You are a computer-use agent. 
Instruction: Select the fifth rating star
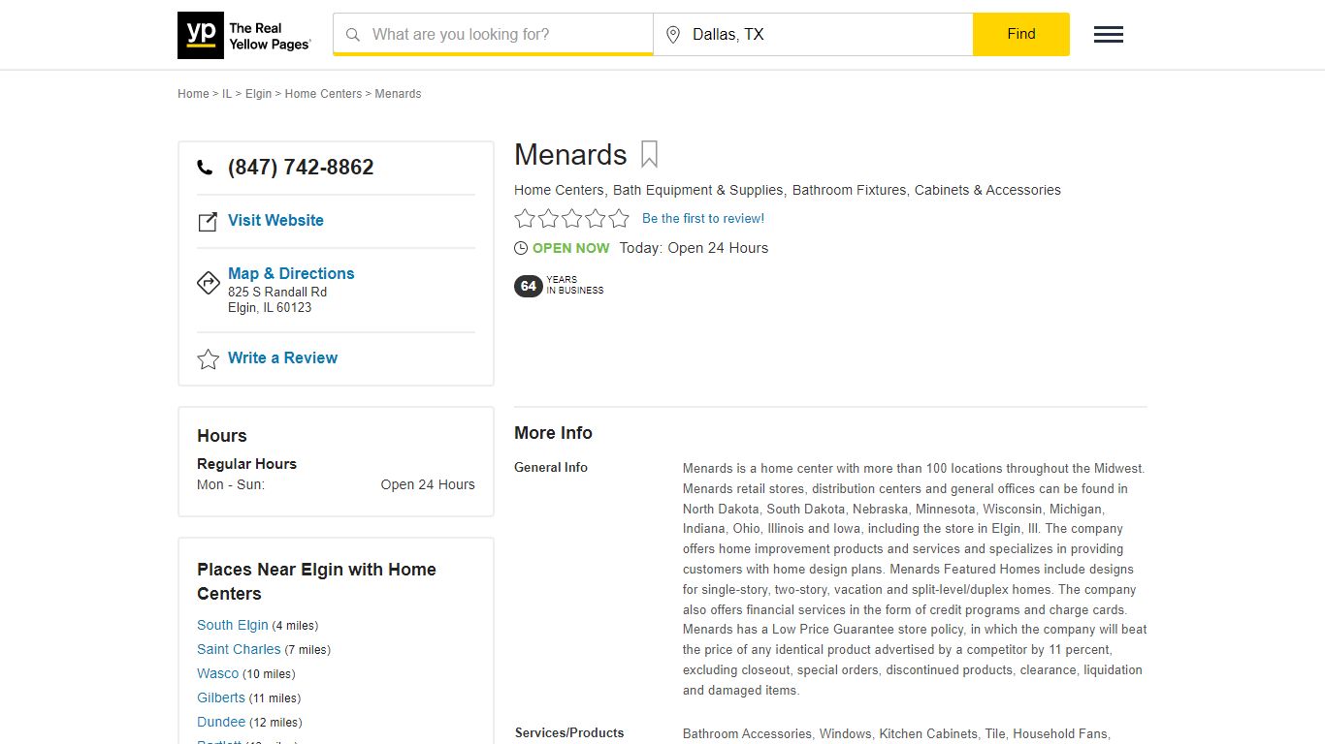pos(619,218)
